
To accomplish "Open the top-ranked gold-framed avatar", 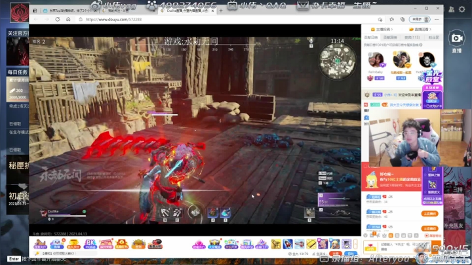I will click(x=401, y=59).
